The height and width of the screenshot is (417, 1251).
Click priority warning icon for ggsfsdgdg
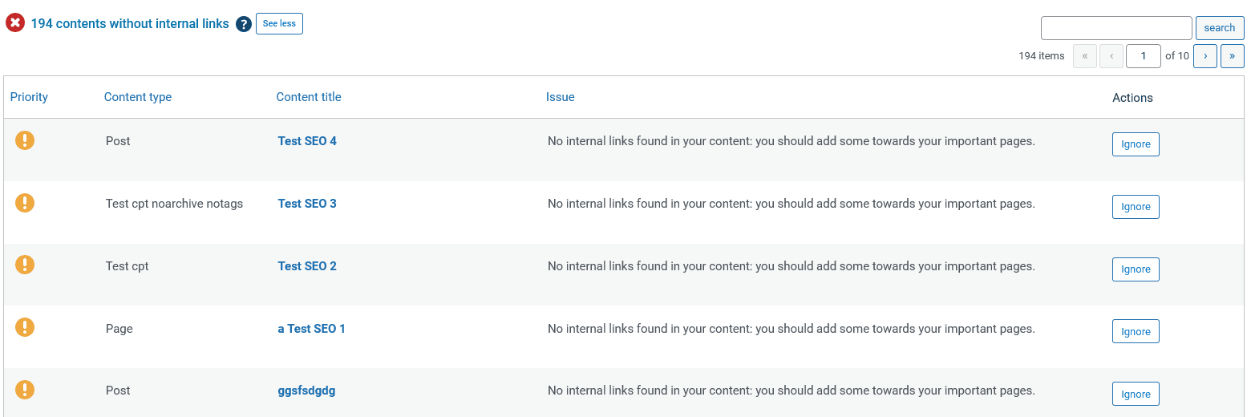(25, 390)
